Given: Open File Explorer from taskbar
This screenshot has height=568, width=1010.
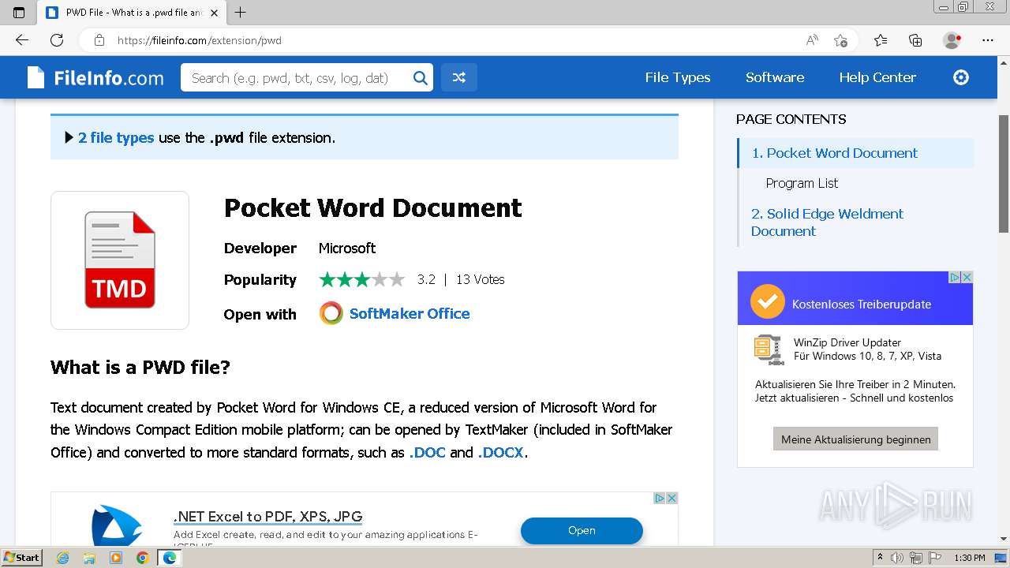Looking at the screenshot, I should tap(89, 558).
